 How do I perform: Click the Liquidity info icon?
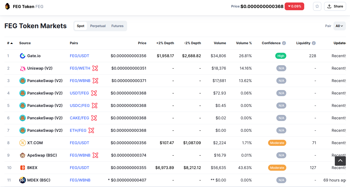tap(314, 43)
